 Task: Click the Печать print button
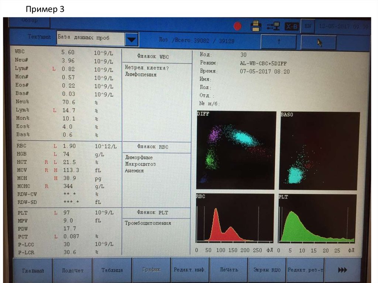(229, 270)
